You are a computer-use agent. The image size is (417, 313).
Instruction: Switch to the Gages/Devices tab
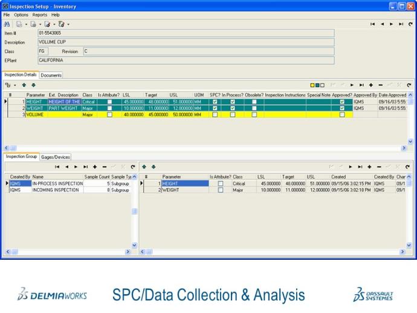coord(56,157)
